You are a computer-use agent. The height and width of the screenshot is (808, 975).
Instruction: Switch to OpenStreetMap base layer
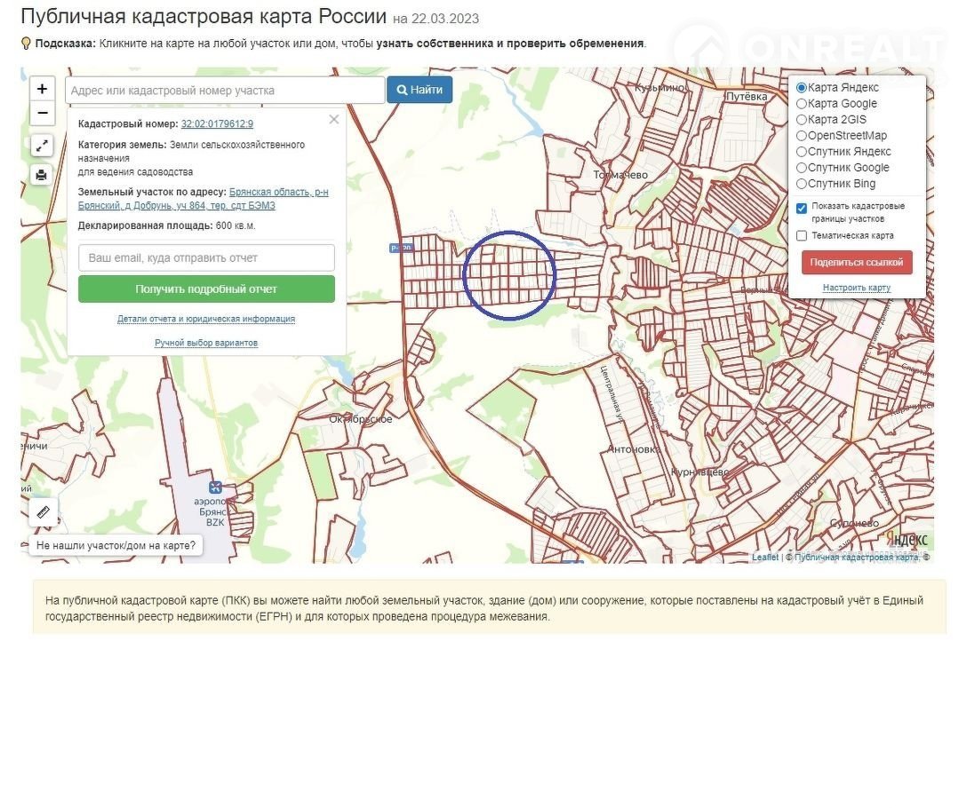coord(802,136)
